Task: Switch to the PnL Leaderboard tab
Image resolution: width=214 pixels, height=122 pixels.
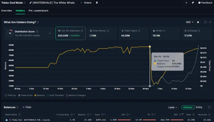Action: [x=38, y=11]
